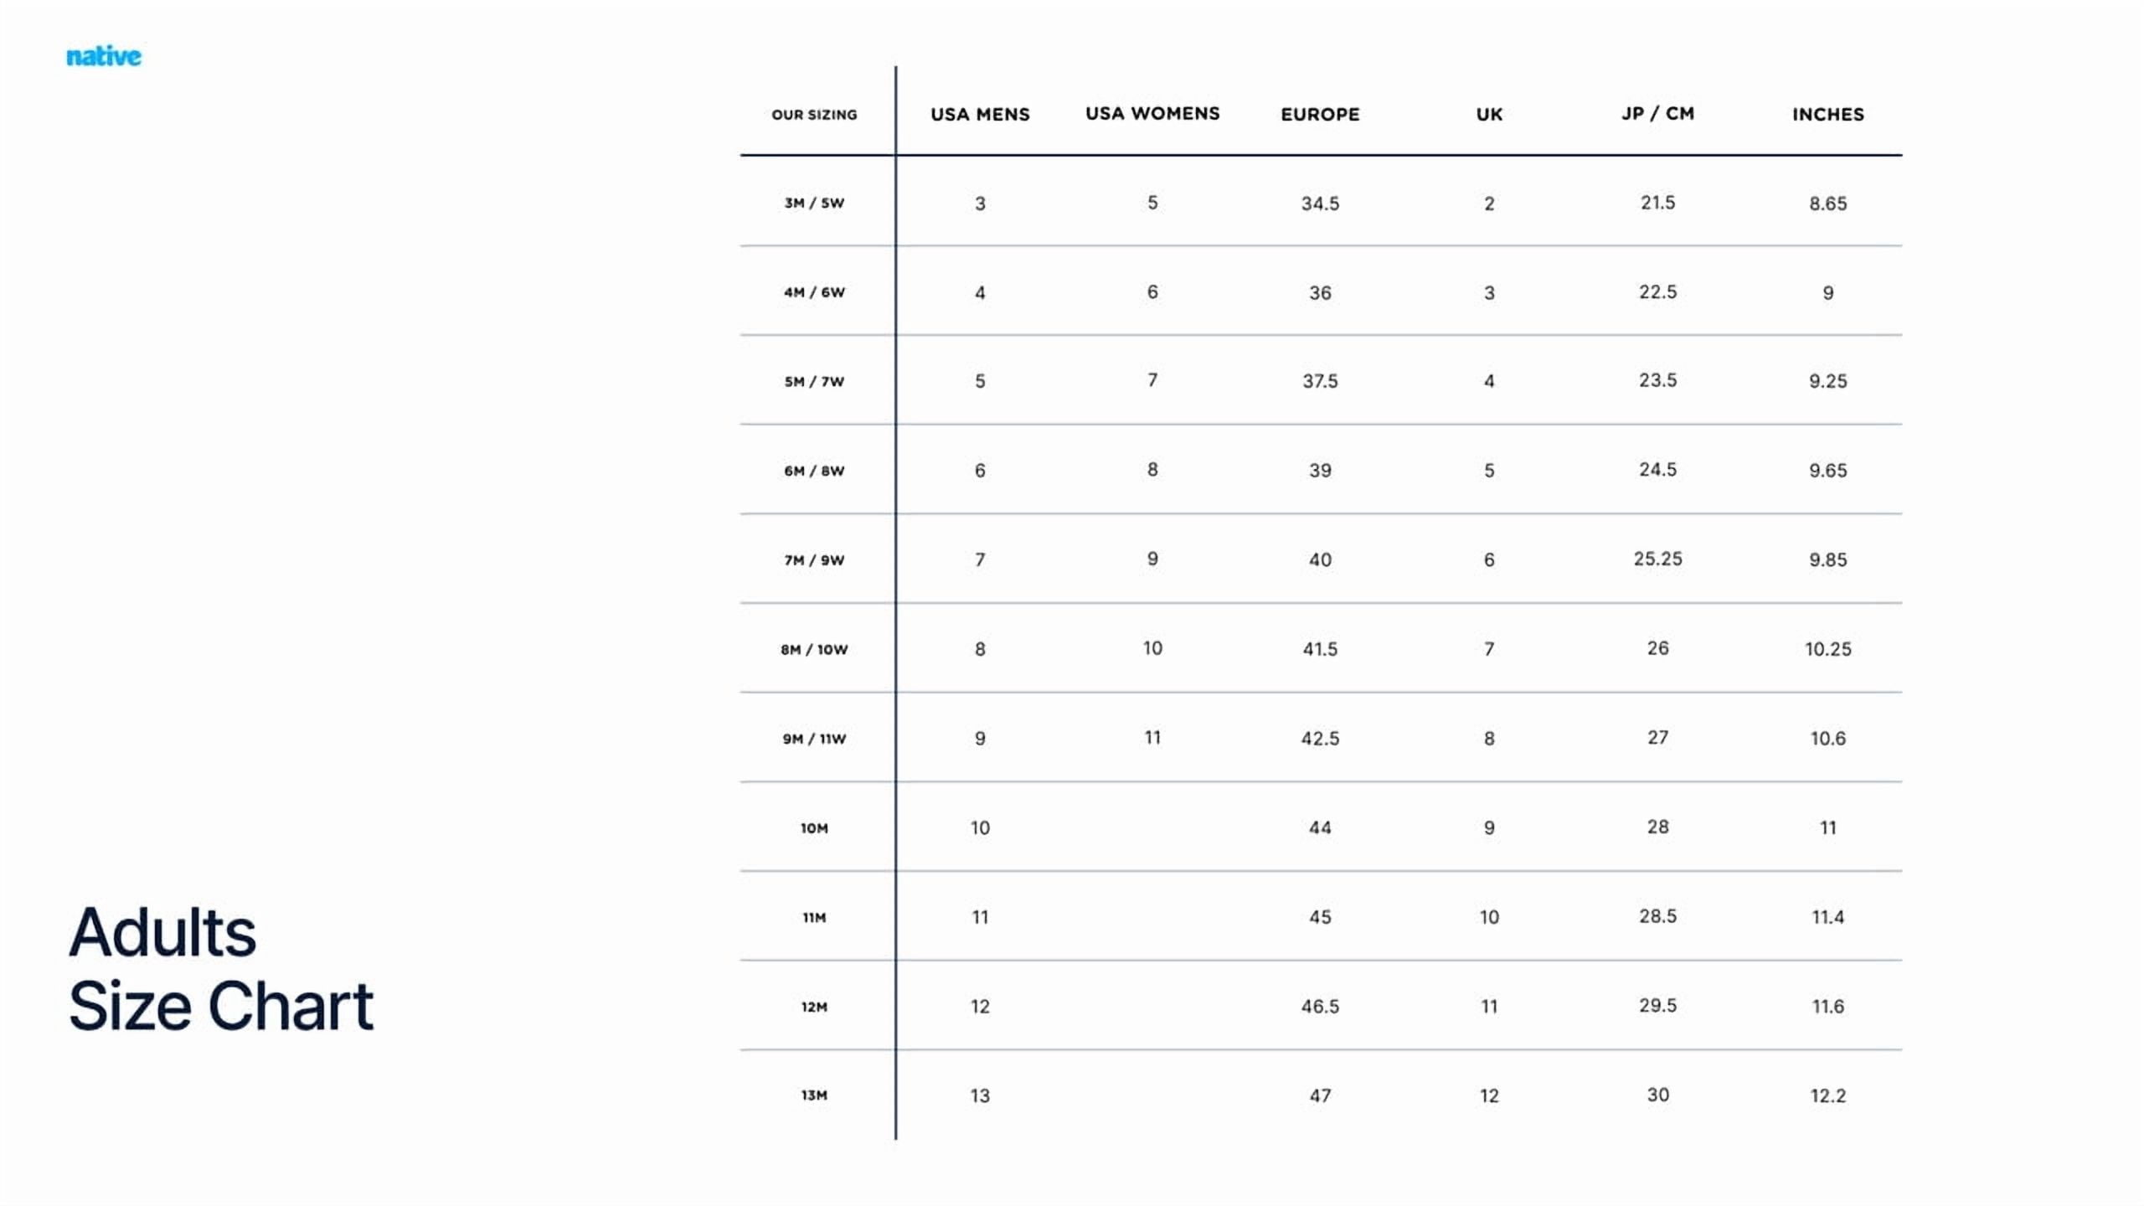Click the 8M / 10W row label

click(814, 650)
